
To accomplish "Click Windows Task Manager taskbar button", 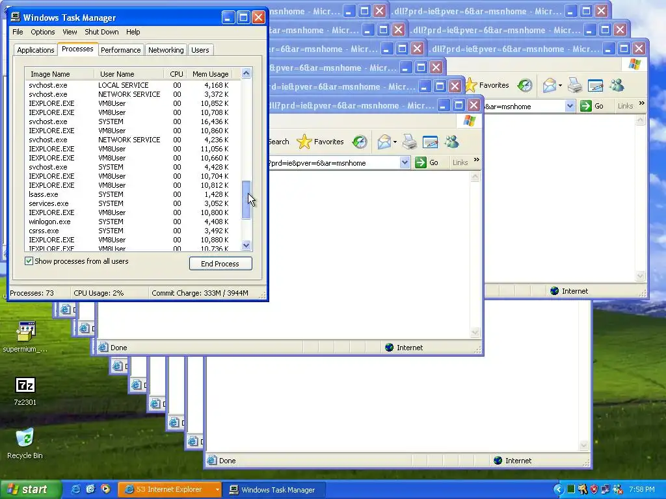I will [274, 490].
